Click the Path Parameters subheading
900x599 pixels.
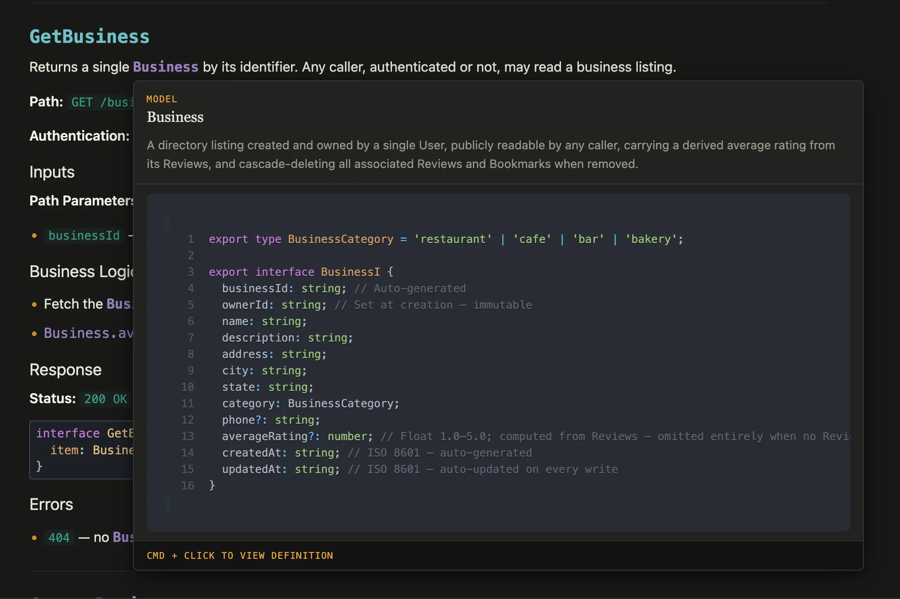(x=81, y=201)
